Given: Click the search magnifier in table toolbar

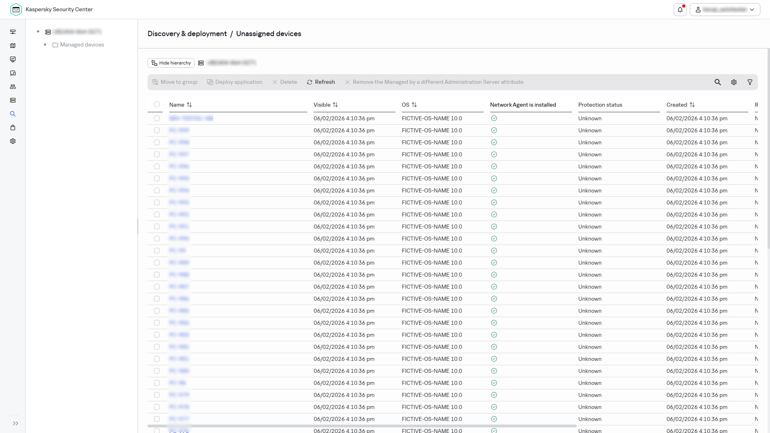Looking at the screenshot, I should pos(718,82).
